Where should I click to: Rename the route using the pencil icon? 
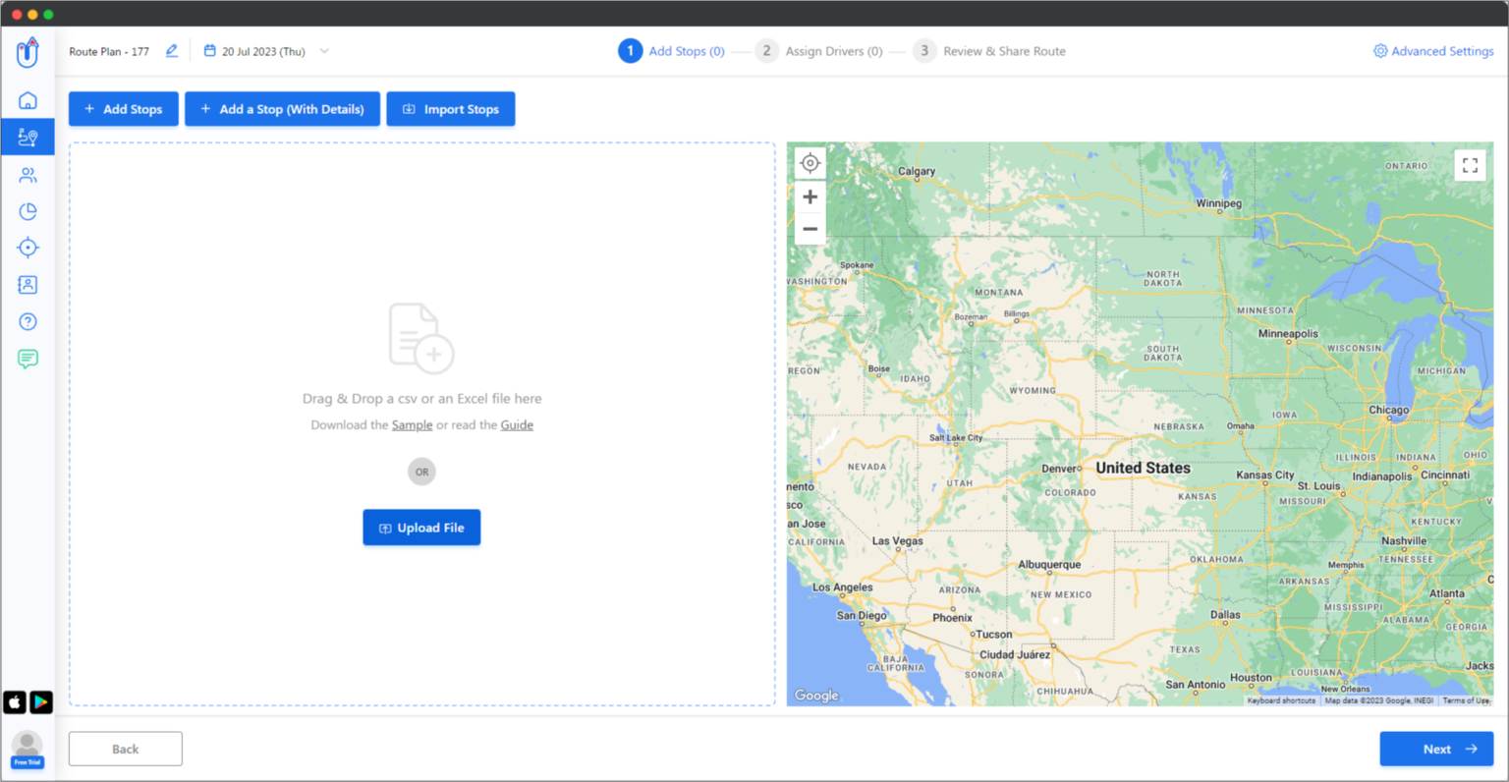171,50
